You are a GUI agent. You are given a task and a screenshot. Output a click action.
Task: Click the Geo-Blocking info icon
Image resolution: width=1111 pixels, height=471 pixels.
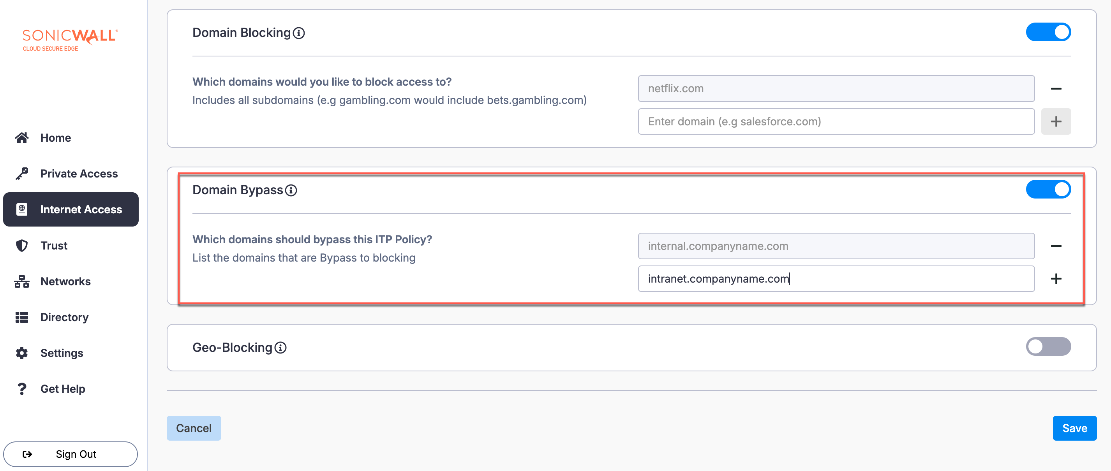point(280,348)
